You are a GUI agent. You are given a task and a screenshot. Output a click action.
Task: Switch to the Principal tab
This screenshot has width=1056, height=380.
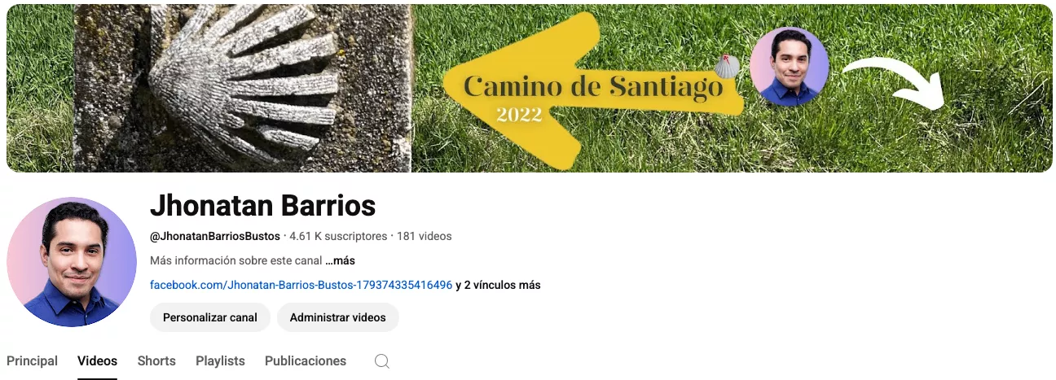click(32, 360)
